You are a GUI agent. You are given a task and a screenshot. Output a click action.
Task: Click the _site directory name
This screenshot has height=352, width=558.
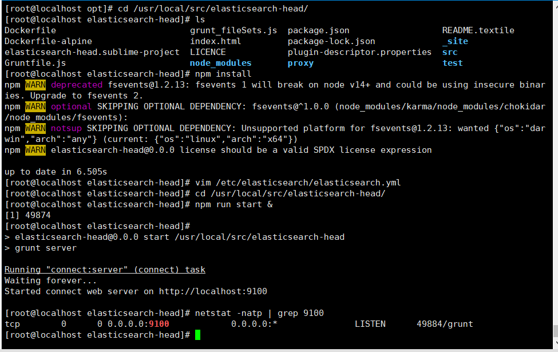point(455,41)
